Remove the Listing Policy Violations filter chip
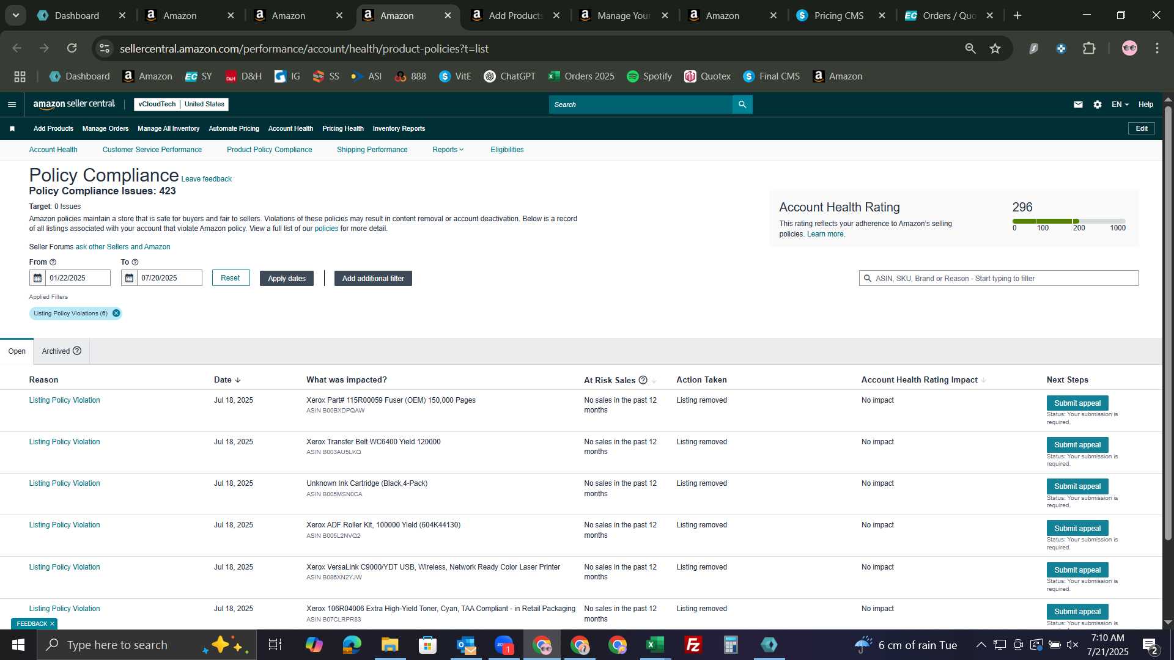1174x660 pixels. (116, 313)
